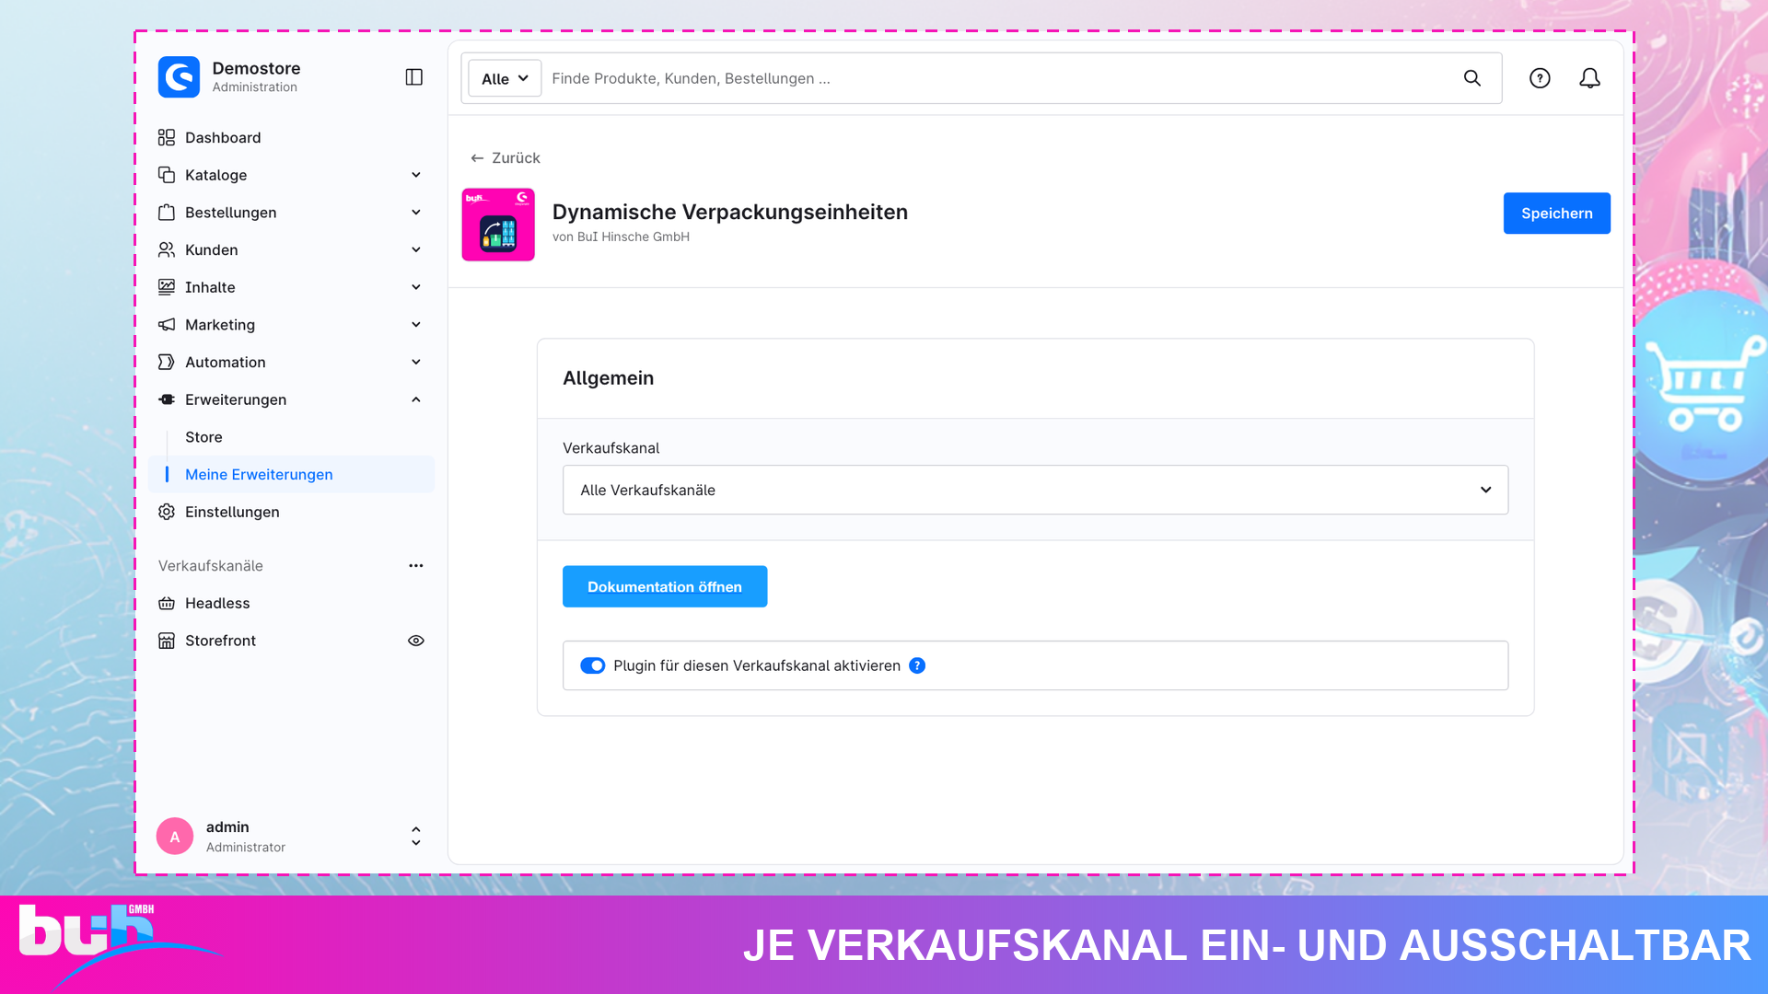Click the Shopware logo icon
The image size is (1768, 994).
pos(179,77)
